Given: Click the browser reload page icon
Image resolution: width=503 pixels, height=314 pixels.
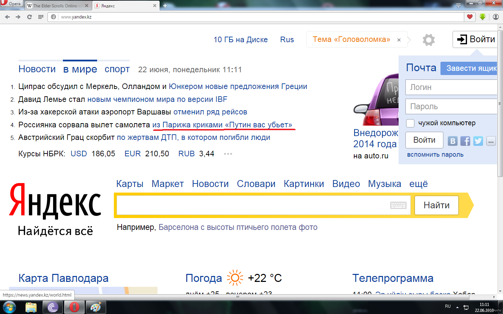Looking at the screenshot, I should pos(29,17).
